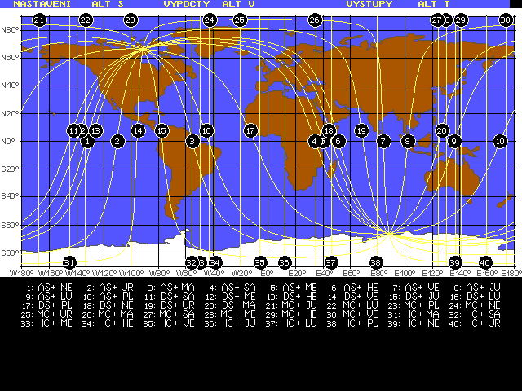The height and width of the screenshot is (391, 522).
Task: Click numbered marker 21 at map top
Action: (39, 20)
